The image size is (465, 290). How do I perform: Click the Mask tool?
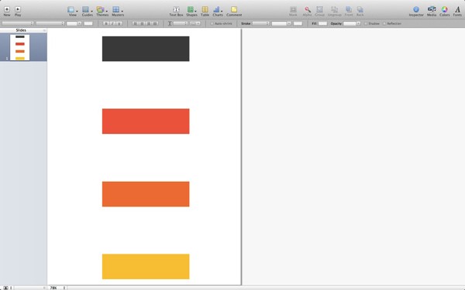[293, 12]
